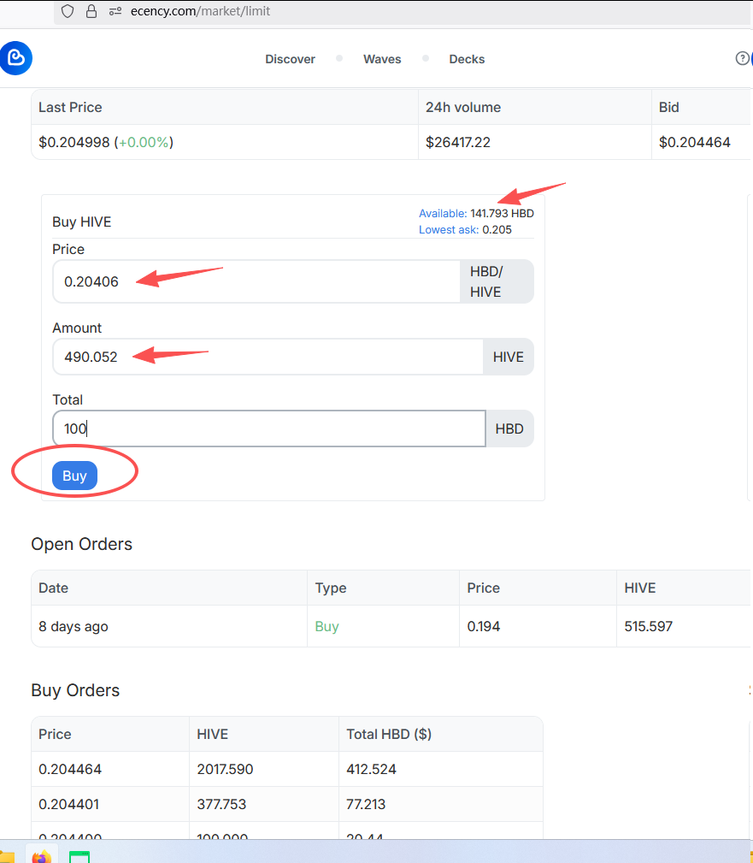Screen dimensions: 753x863
Task: Click the Buy HIVE form title
Action: pyautogui.click(x=82, y=222)
